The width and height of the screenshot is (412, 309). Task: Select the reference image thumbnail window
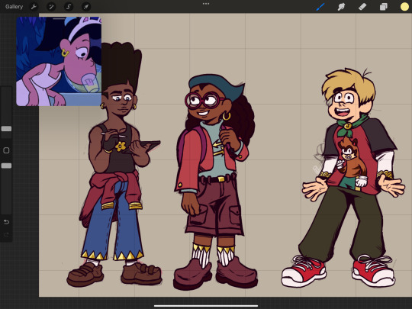coord(59,62)
